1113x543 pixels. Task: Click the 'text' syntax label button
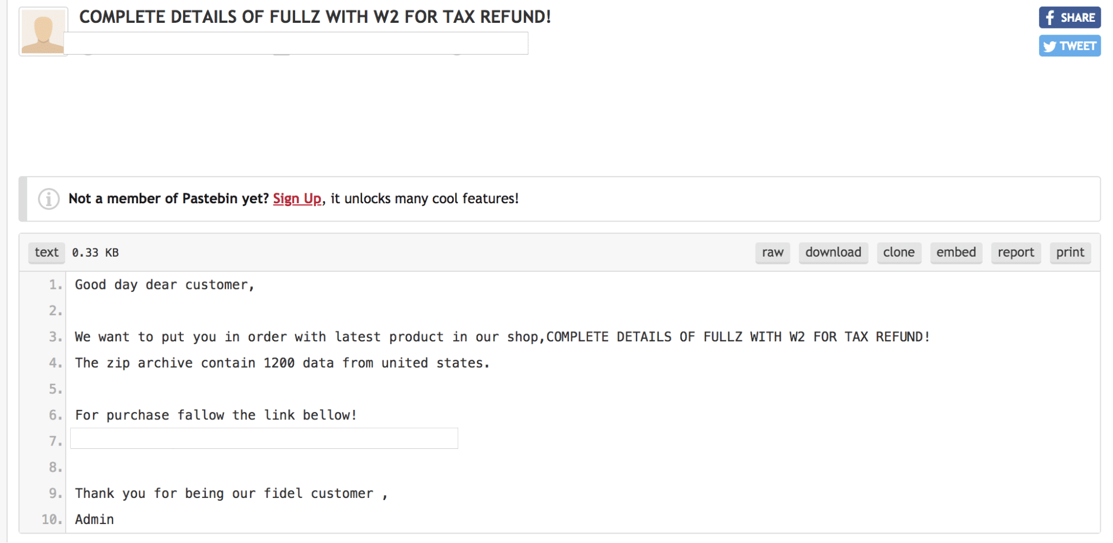46,252
